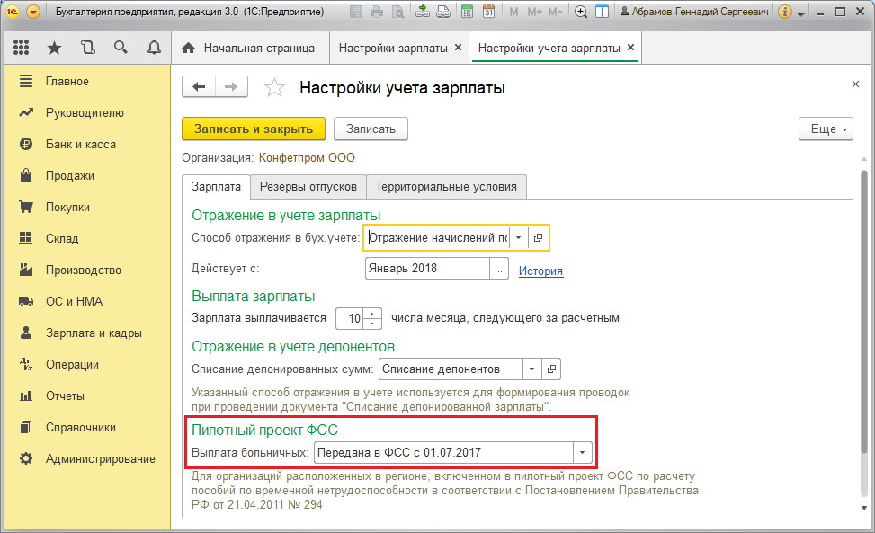Open the История link
This screenshot has height=533, width=875.
coord(540,271)
